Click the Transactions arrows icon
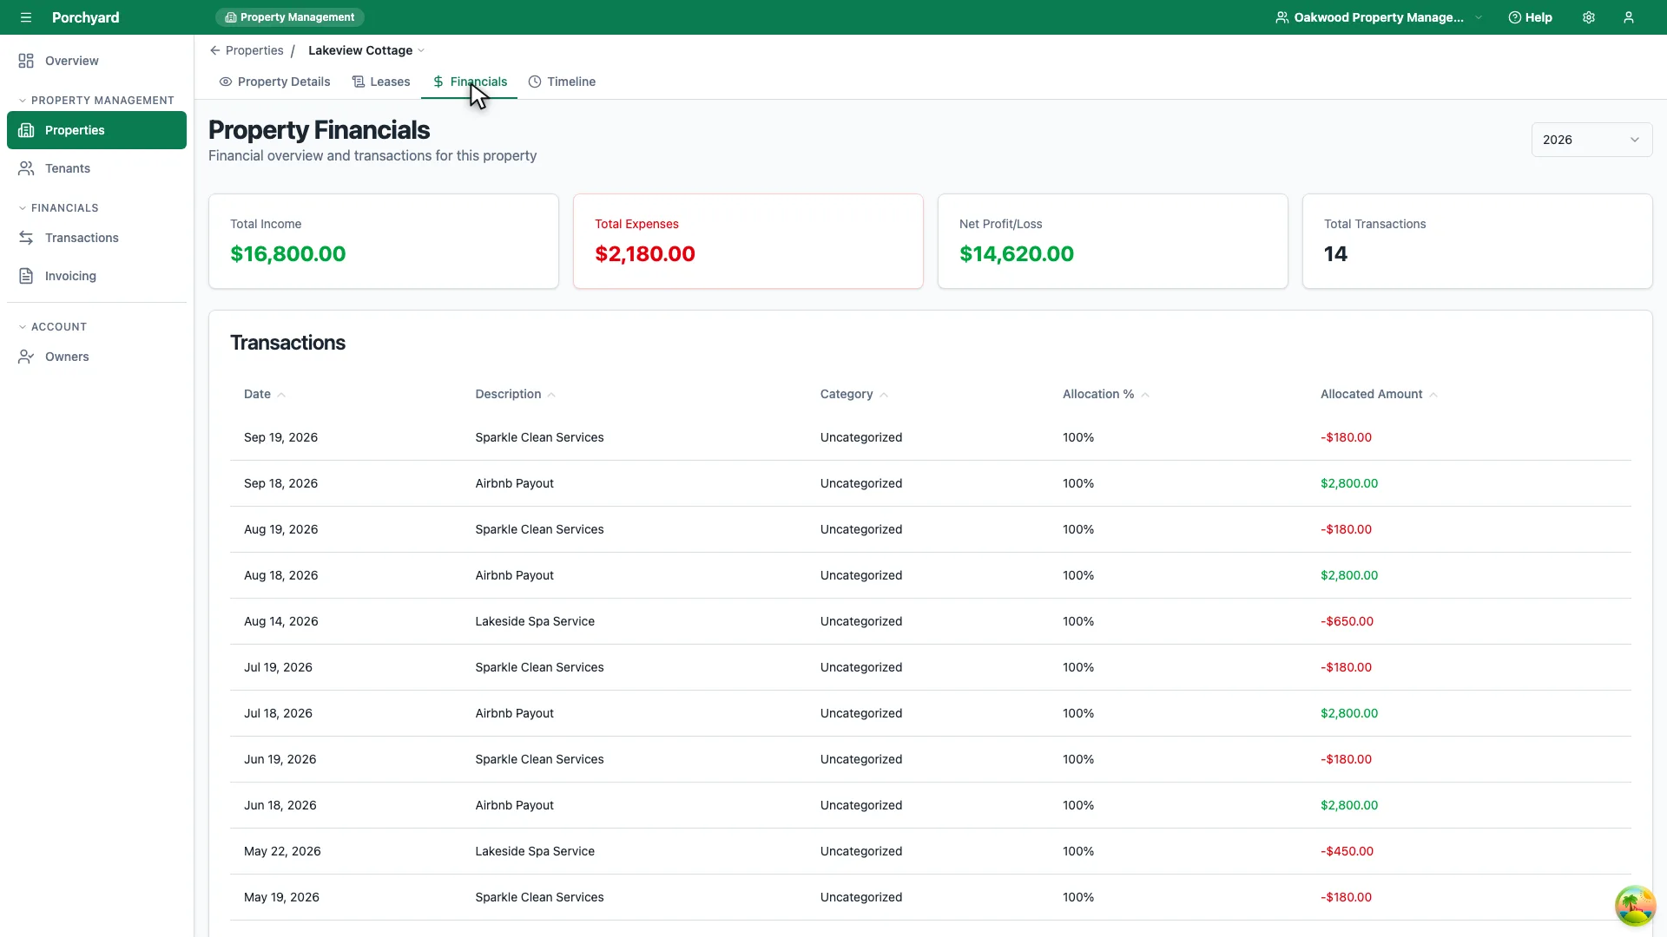This screenshot has height=937, width=1667. [26, 238]
